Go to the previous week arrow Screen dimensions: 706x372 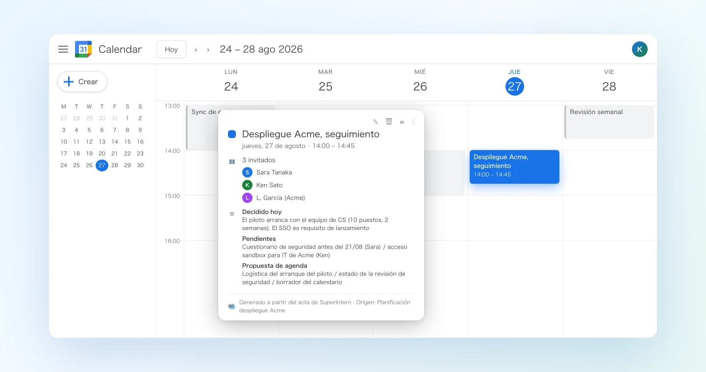(x=196, y=49)
